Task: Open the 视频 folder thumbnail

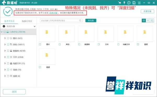Action: (x=47, y=57)
